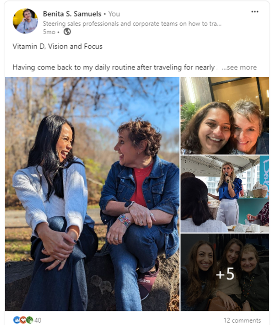This screenshot has height=325, width=272.
Task: Open the three-dot post options menu
Action: point(255,12)
